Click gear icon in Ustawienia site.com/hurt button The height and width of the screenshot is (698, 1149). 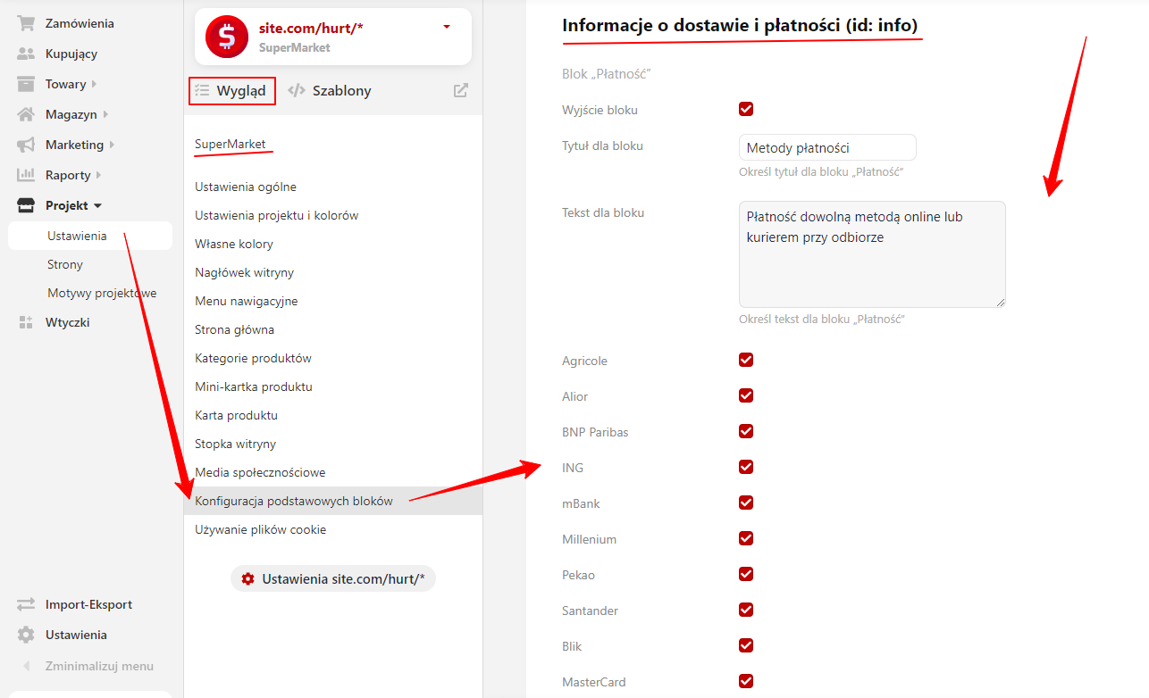[247, 578]
